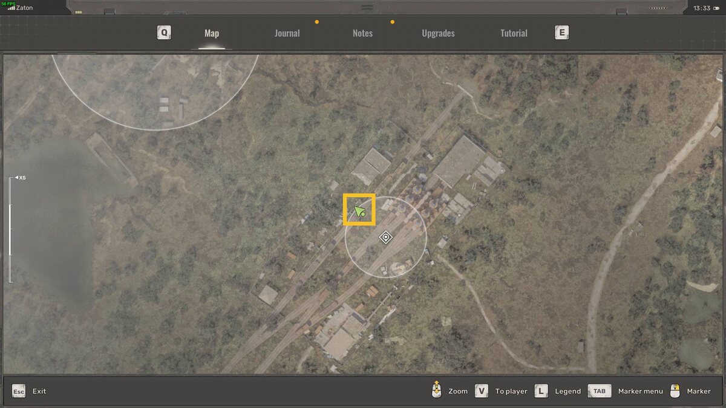Click the Q previous-tab key icon

164,33
